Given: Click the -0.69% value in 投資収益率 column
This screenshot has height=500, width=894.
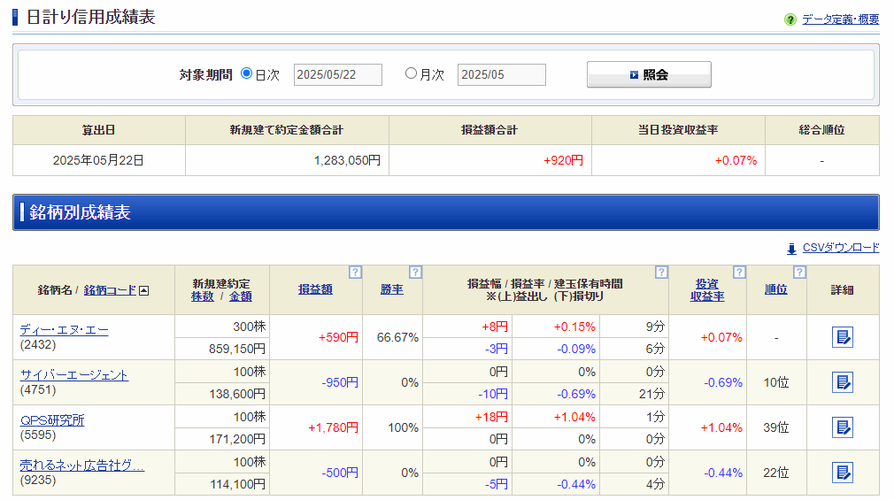Looking at the screenshot, I should 723,382.
